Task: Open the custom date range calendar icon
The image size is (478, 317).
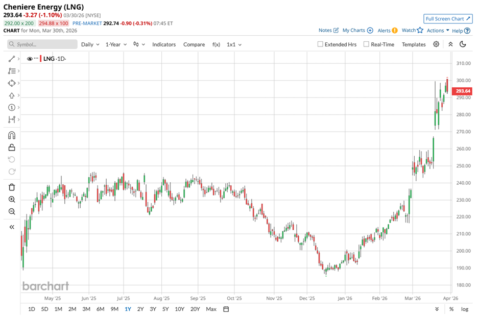Action: (x=226, y=309)
